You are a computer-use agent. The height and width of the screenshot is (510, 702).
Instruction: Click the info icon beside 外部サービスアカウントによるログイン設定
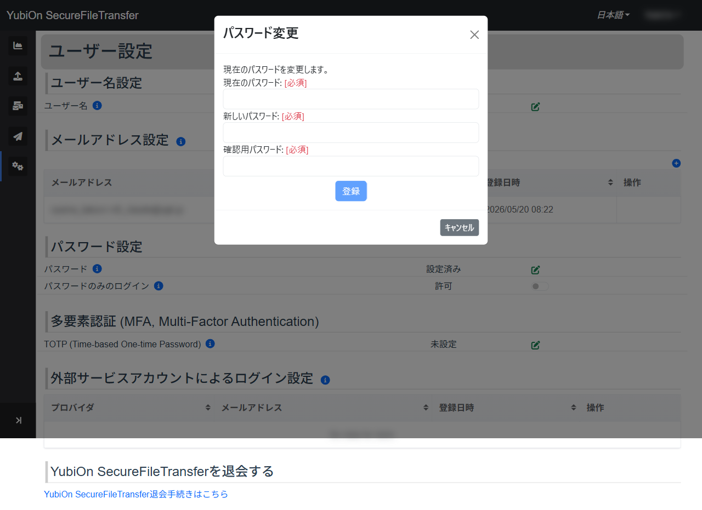tap(325, 380)
